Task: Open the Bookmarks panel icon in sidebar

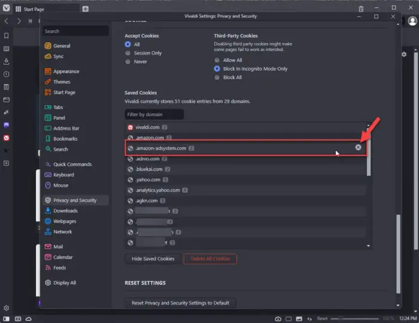Action: point(6,36)
